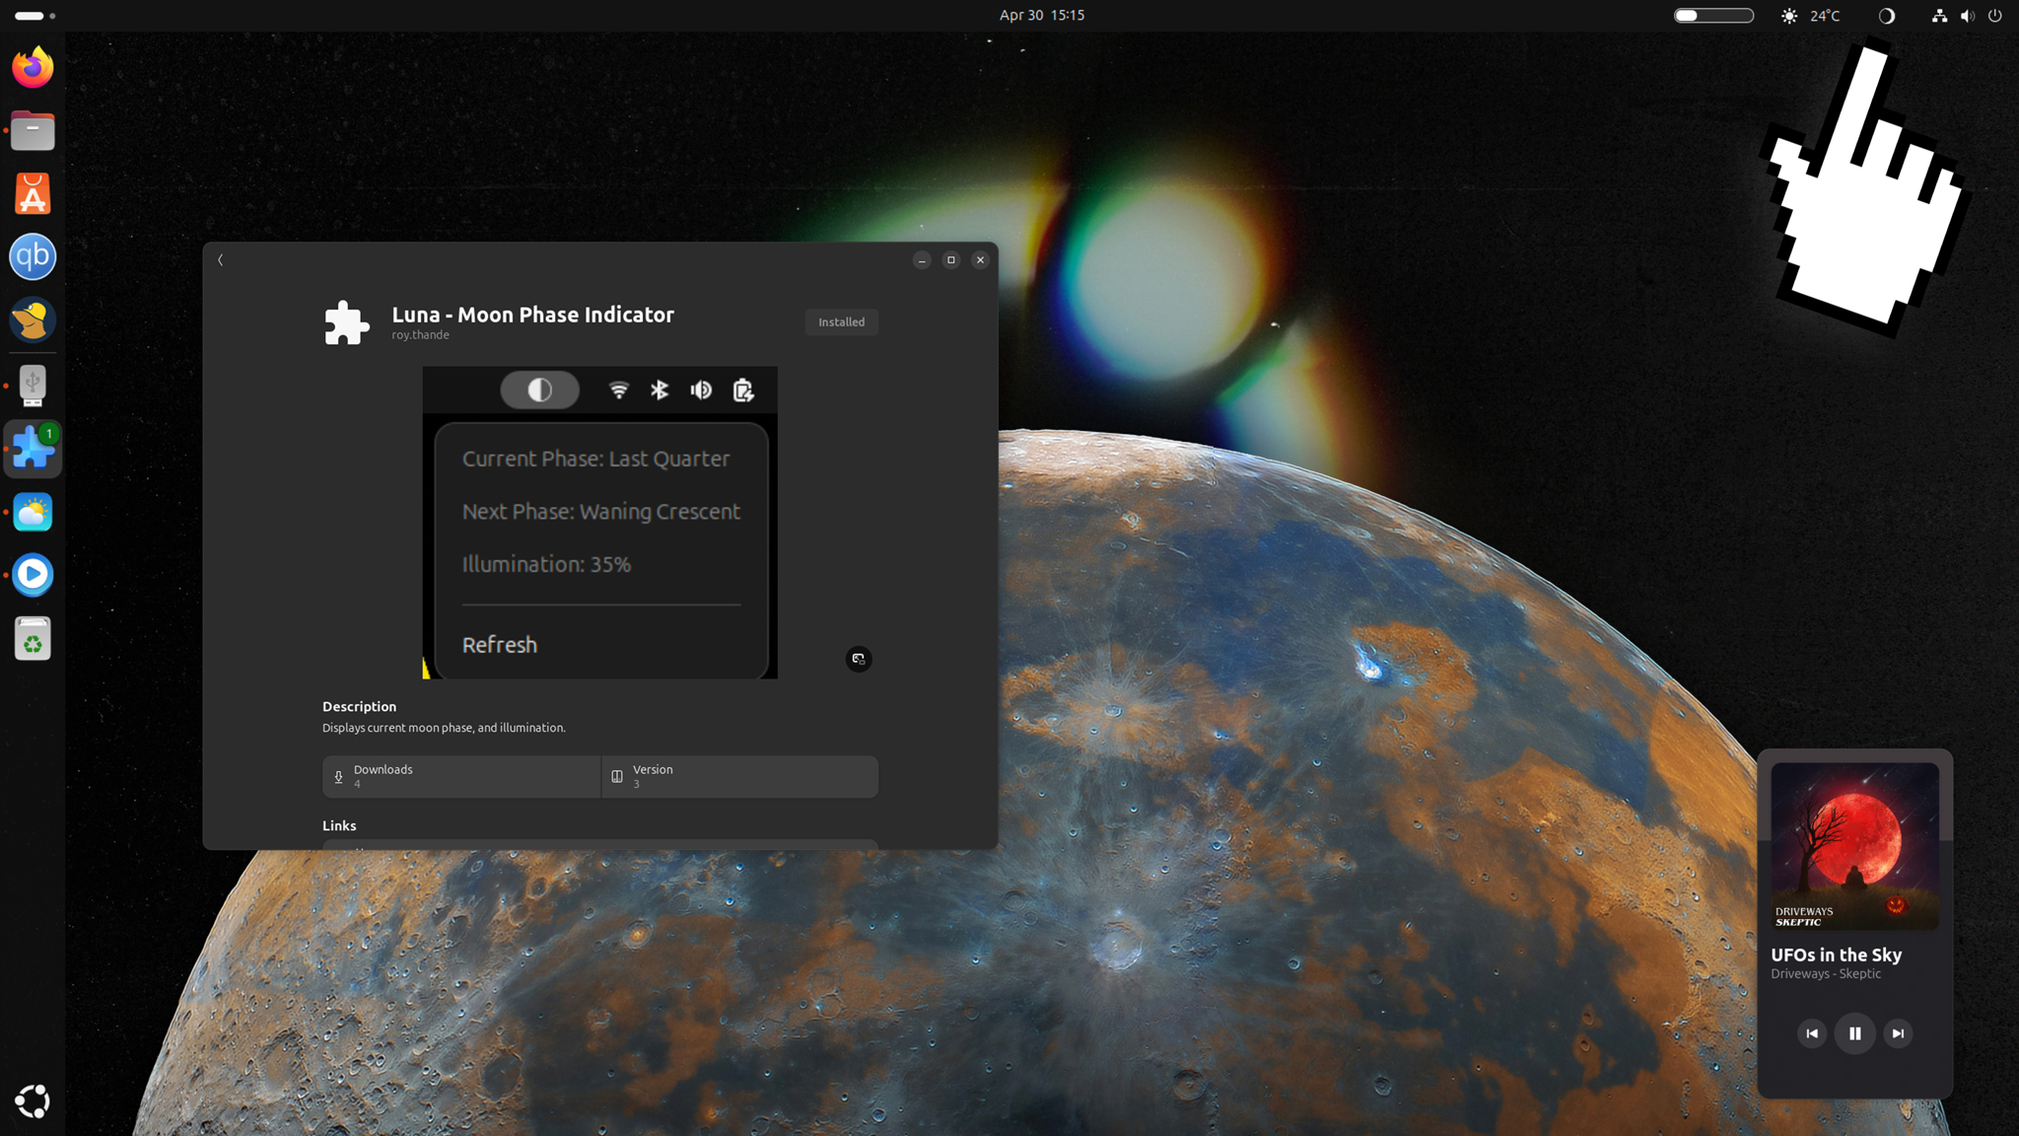Click the description text about moon phase

(x=444, y=728)
